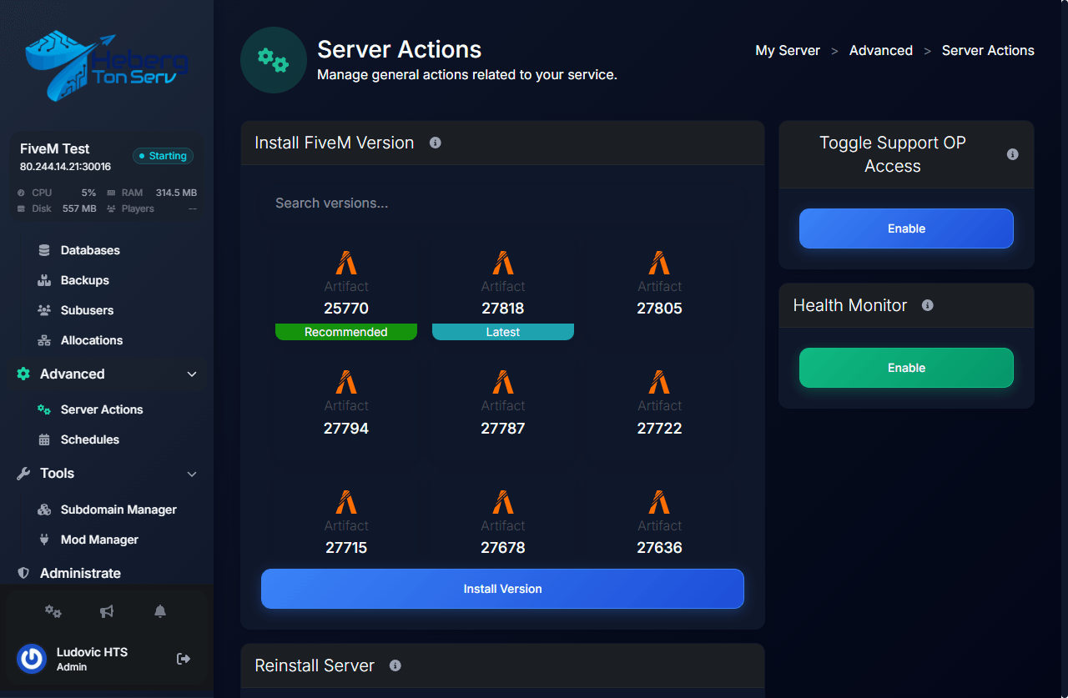Click the Recommended green badge
Image resolution: width=1068 pixels, height=698 pixels.
click(346, 332)
